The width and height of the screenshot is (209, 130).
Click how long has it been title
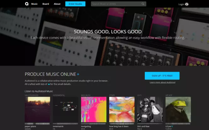tap(119, 127)
